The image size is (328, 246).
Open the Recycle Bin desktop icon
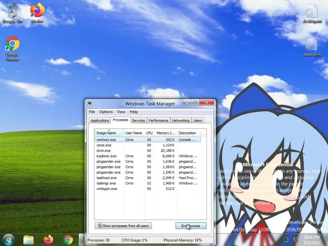click(12, 13)
